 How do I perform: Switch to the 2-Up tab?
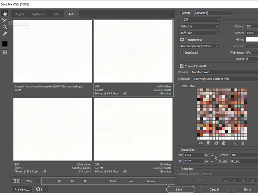[x=57, y=14]
